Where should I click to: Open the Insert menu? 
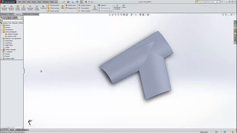coord(34,2)
